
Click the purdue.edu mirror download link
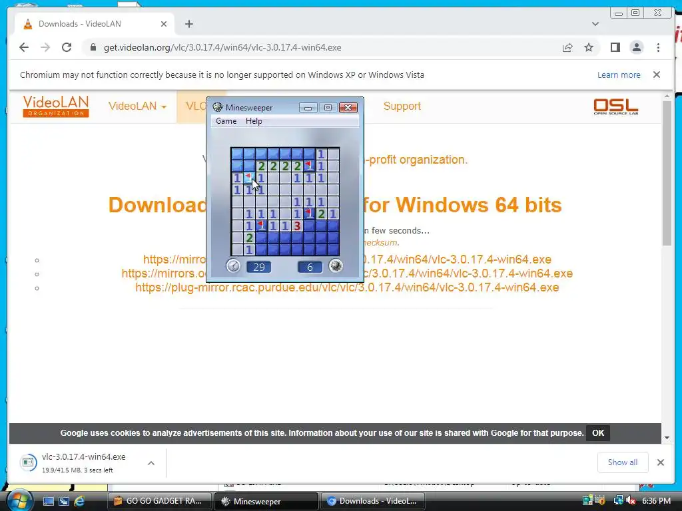pos(347,287)
